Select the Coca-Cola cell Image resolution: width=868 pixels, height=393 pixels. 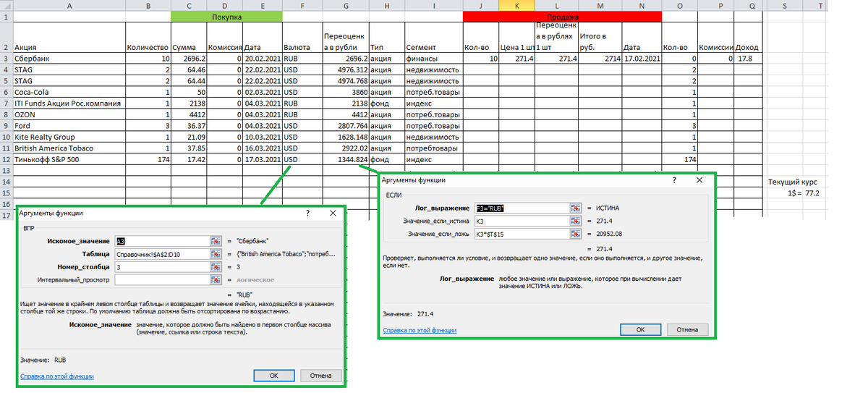pos(69,92)
